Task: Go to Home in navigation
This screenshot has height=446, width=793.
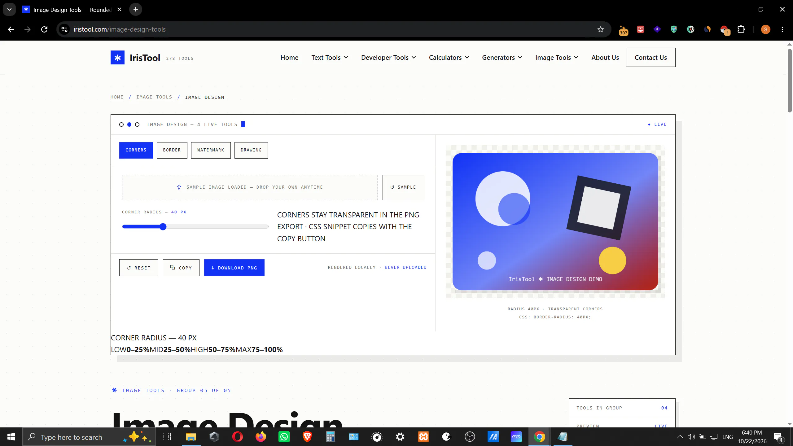Action: (x=289, y=58)
